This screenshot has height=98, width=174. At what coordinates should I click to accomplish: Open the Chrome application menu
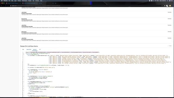[5, 1]
